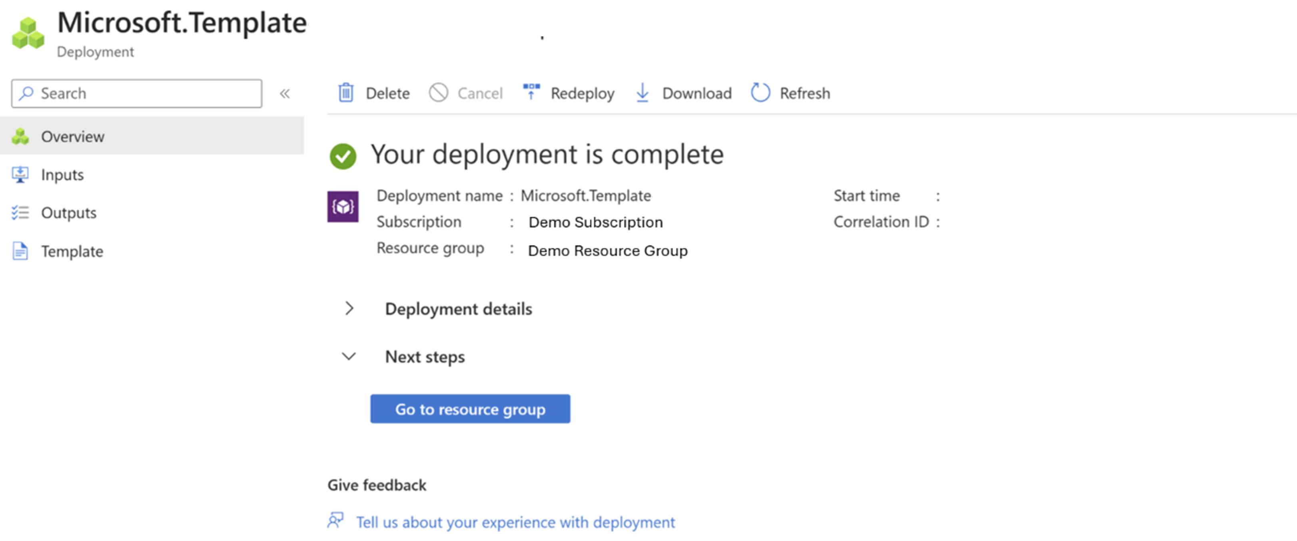The height and width of the screenshot is (541, 1297).
Task: Click Go to resource group button
Action: 469,409
